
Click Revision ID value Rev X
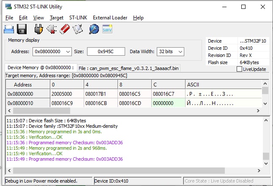tap(246, 55)
